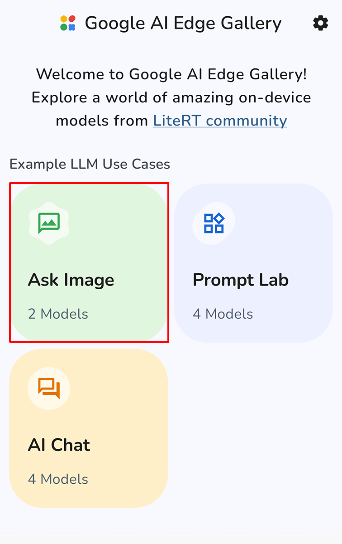Screen dimensions: 342x544
Task: Click the "Explore a world of amazing on-device" line
Action: click(171, 97)
